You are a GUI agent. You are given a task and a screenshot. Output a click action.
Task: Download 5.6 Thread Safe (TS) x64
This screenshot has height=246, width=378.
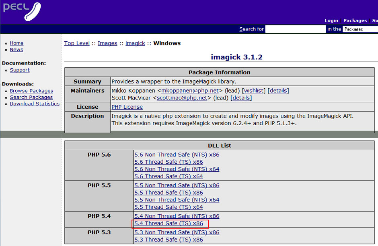[x=169, y=176]
